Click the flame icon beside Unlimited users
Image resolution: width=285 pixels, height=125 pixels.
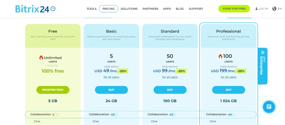pos(41,58)
